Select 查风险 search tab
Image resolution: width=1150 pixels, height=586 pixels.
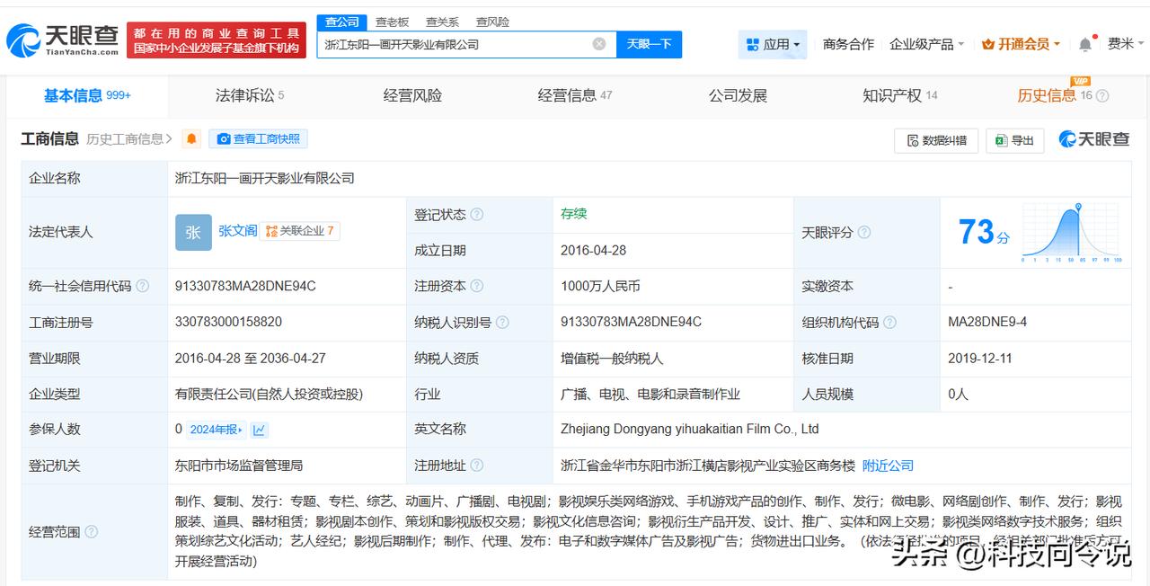(492, 22)
